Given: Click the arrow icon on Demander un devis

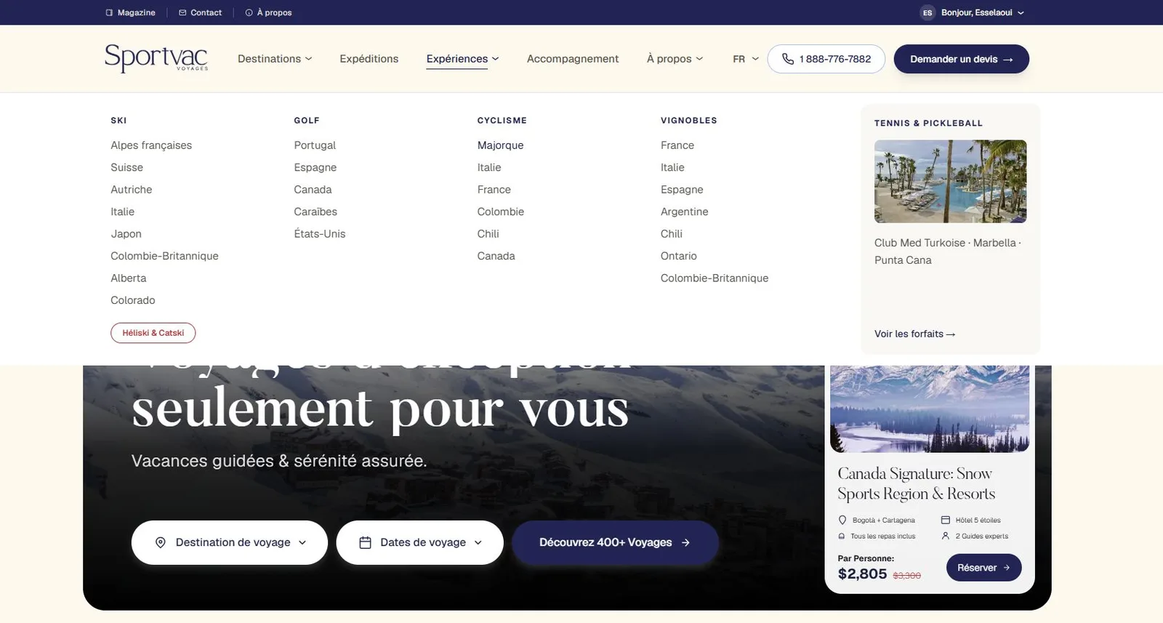Looking at the screenshot, I should [x=1008, y=60].
